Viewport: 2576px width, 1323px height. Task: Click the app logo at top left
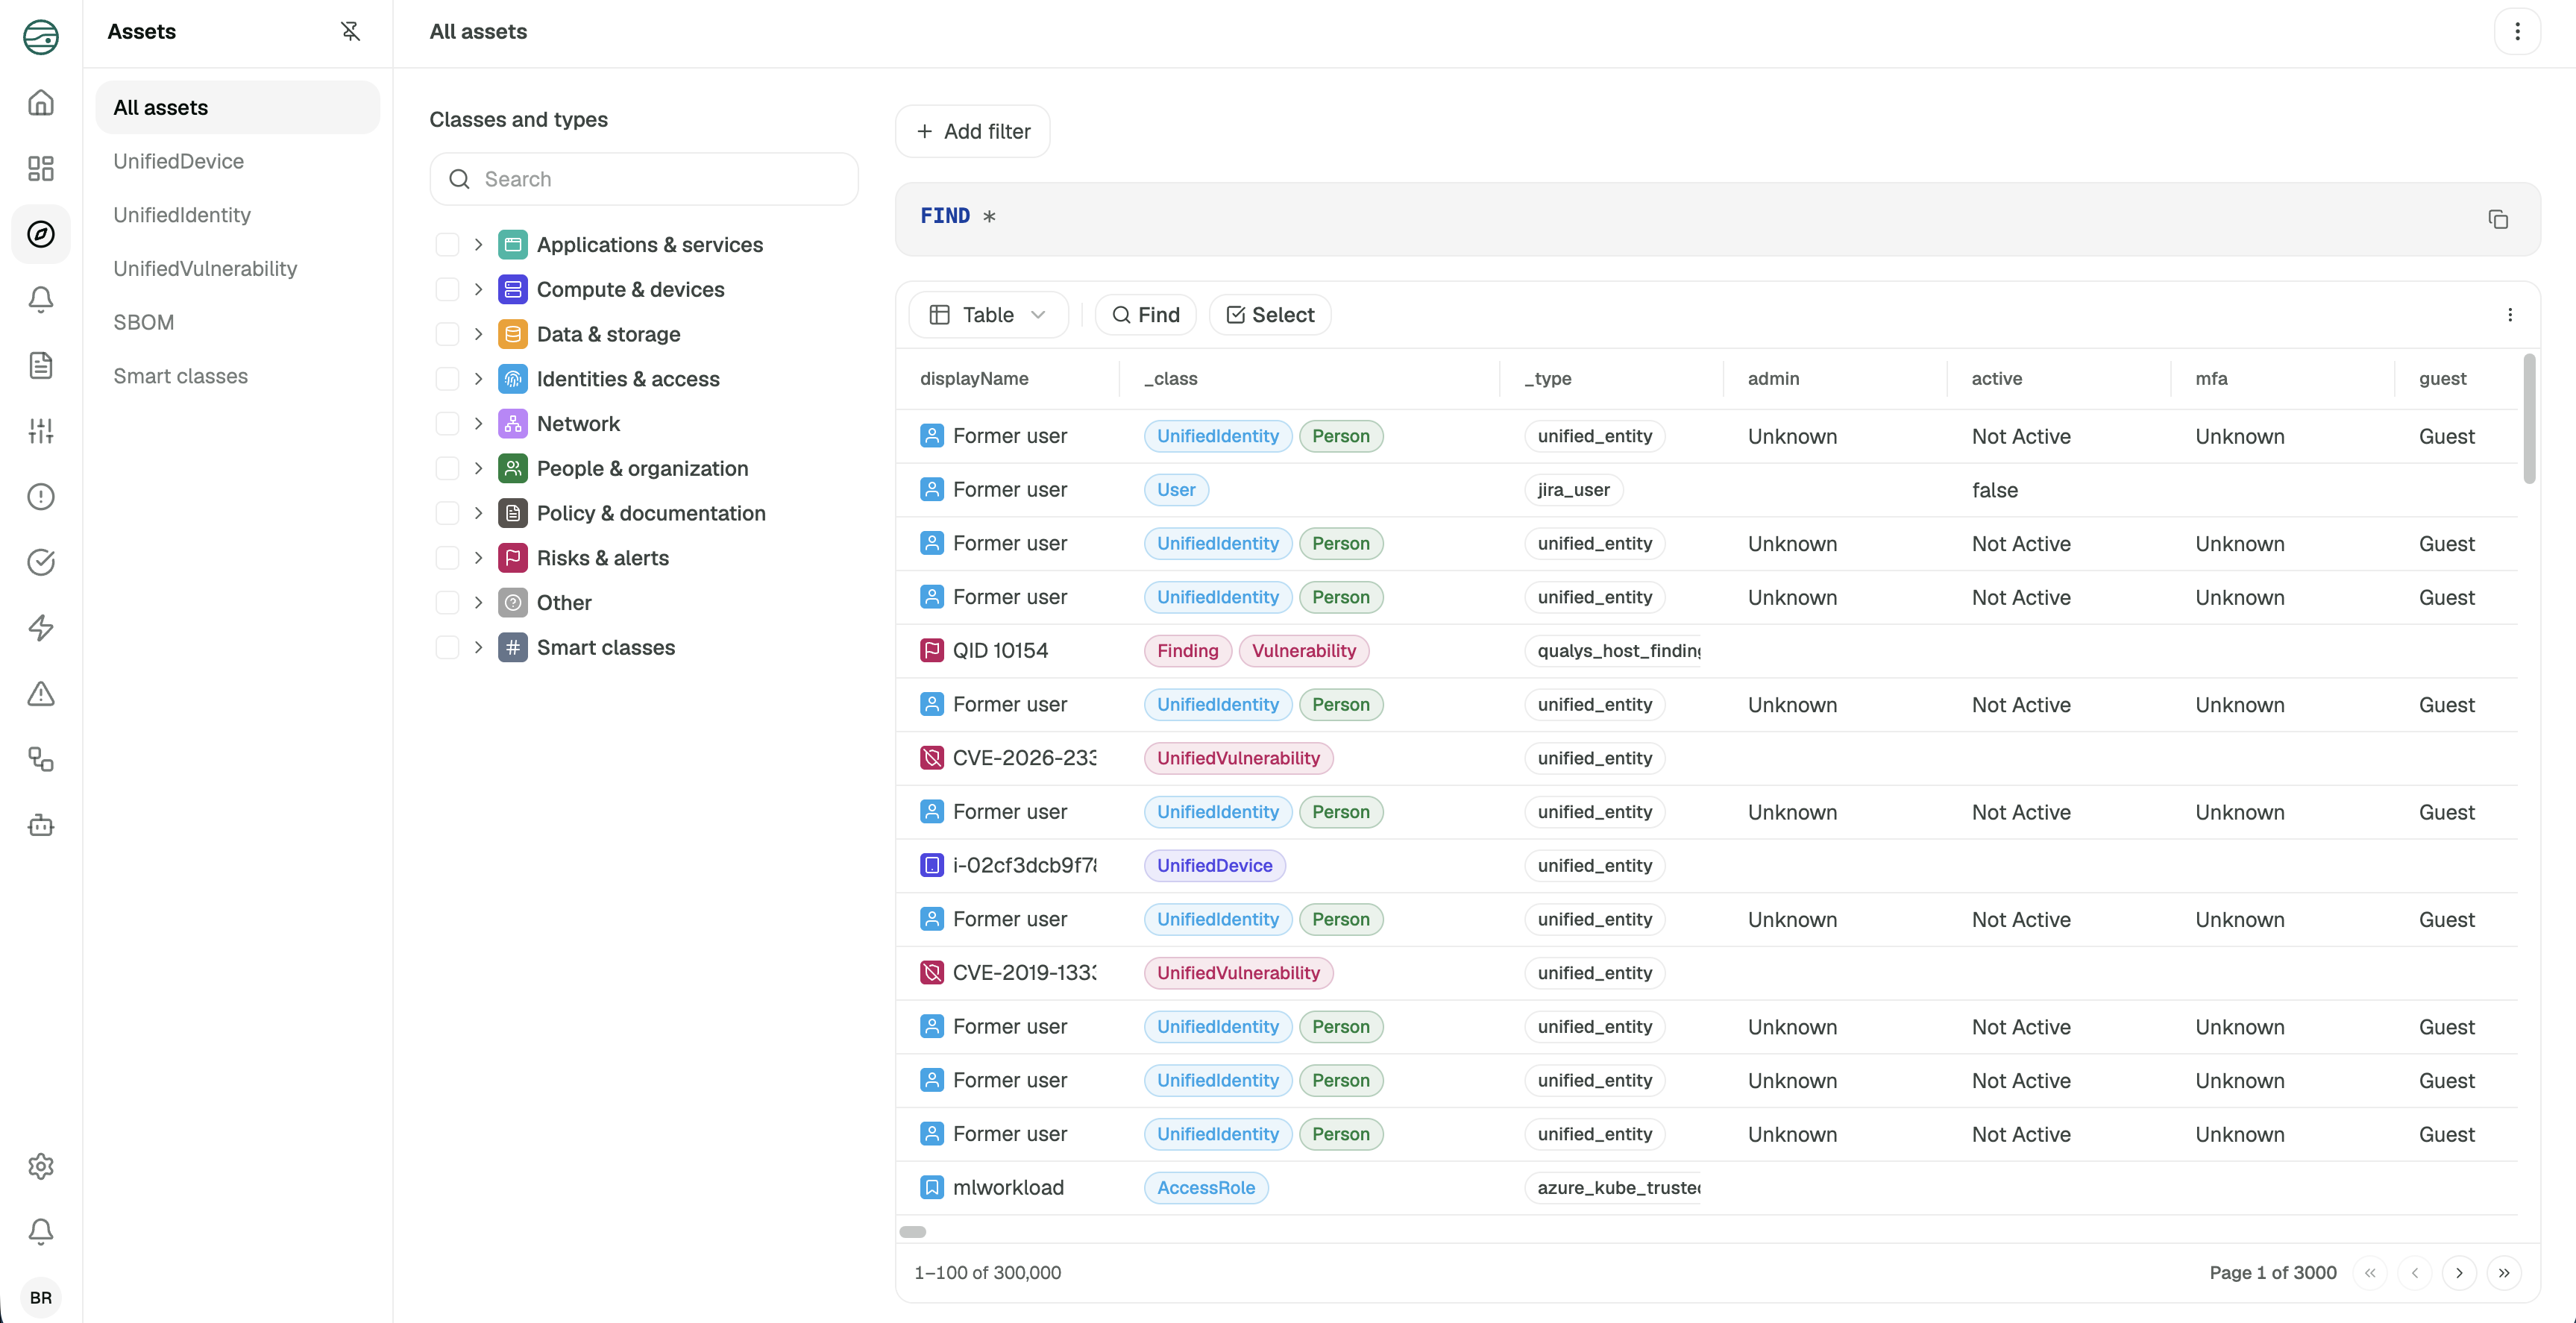point(41,37)
